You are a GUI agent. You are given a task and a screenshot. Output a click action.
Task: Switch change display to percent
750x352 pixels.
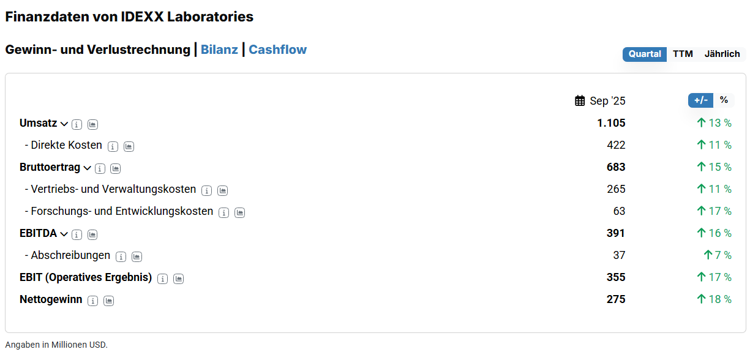coord(724,100)
